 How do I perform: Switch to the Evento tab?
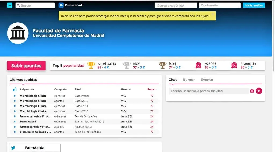point(207,80)
